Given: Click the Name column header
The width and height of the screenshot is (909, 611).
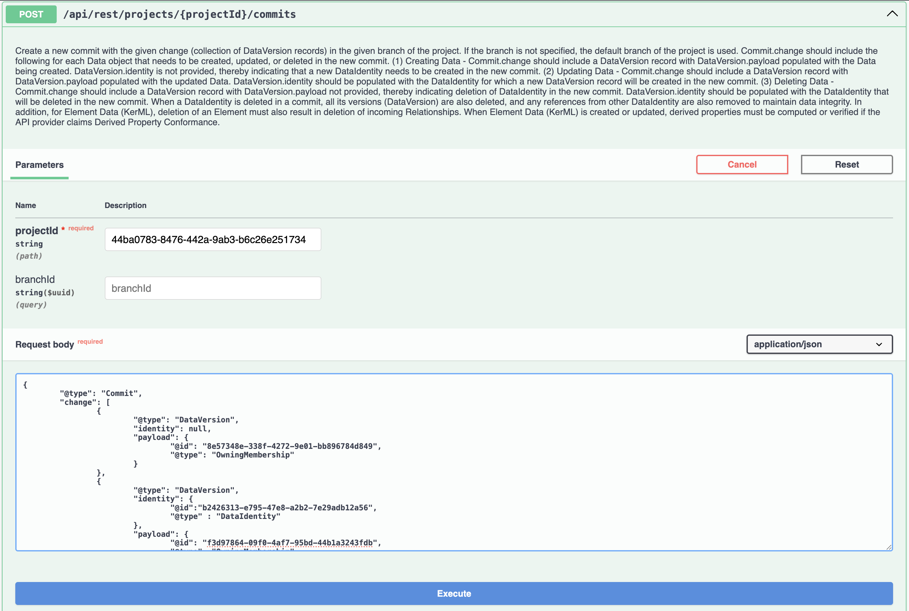Looking at the screenshot, I should pos(25,205).
